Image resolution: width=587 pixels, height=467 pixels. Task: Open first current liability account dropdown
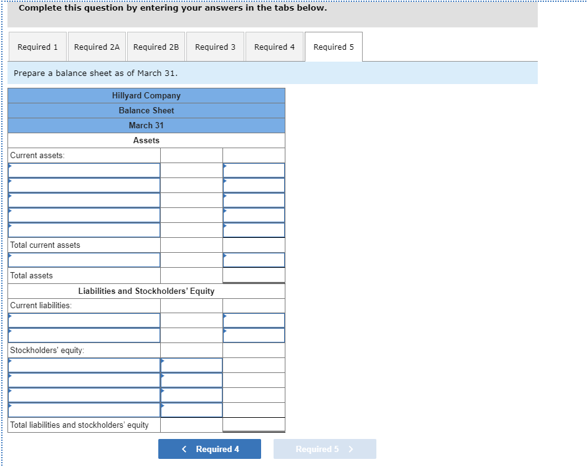click(x=84, y=321)
